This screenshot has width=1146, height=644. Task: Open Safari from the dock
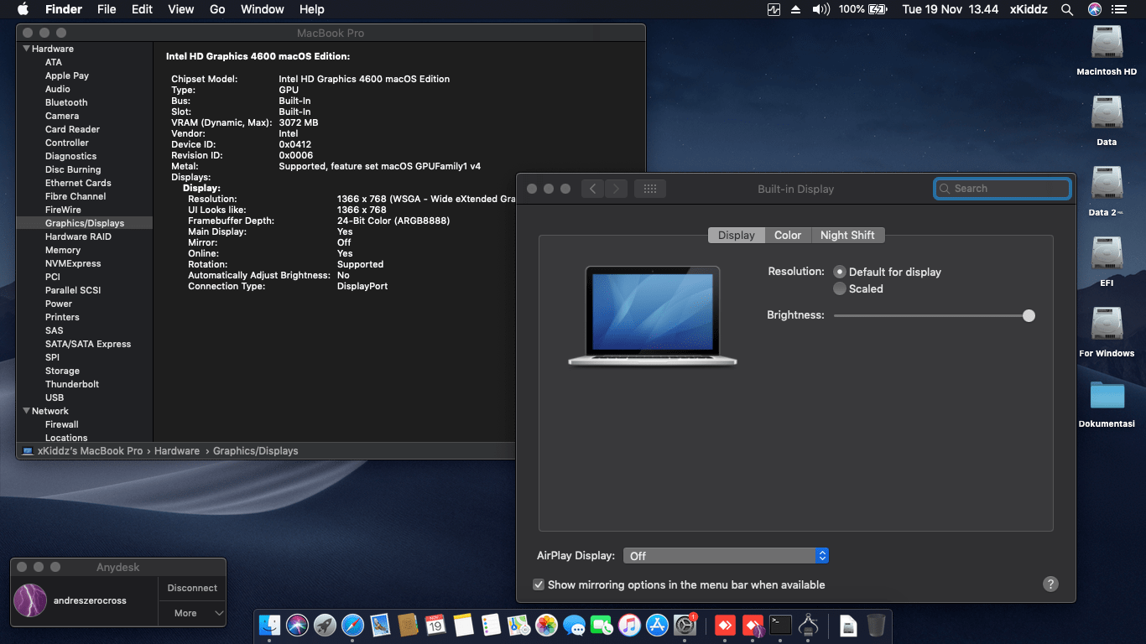click(x=352, y=625)
